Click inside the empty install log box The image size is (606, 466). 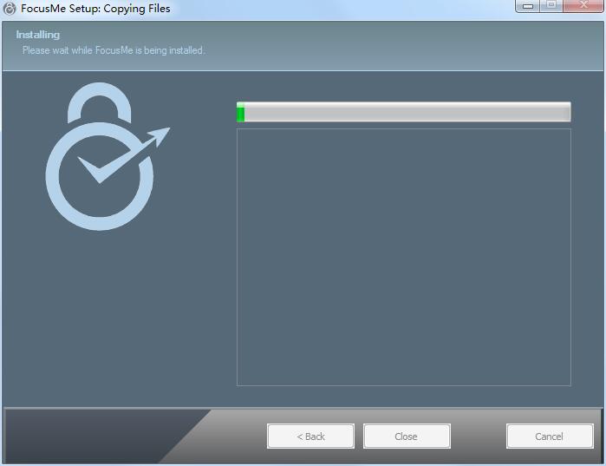(403, 257)
